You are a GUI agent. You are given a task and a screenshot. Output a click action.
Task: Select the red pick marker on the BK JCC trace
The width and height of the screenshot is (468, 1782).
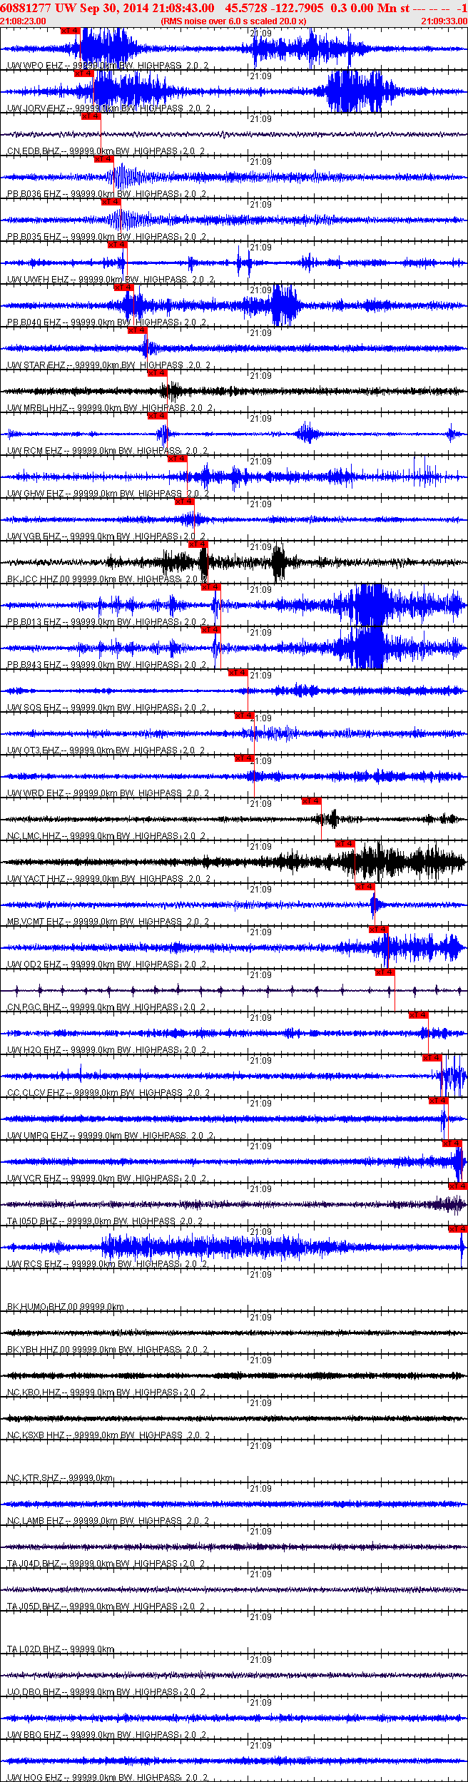[198, 544]
